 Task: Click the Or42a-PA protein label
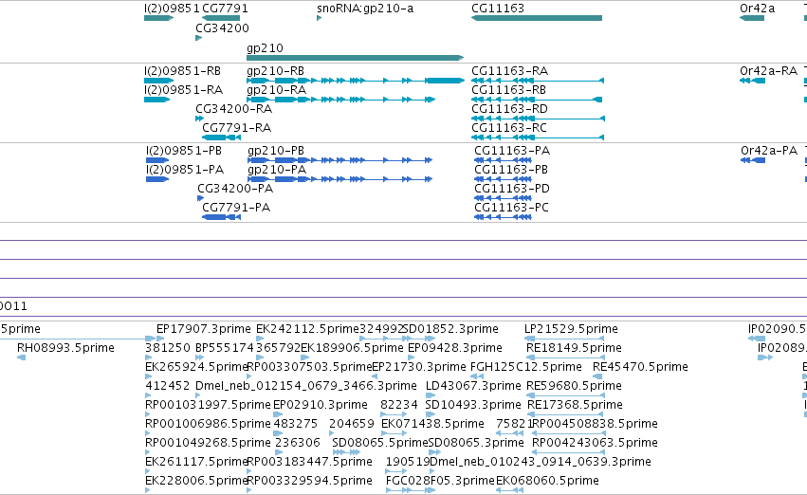(x=769, y=150)
